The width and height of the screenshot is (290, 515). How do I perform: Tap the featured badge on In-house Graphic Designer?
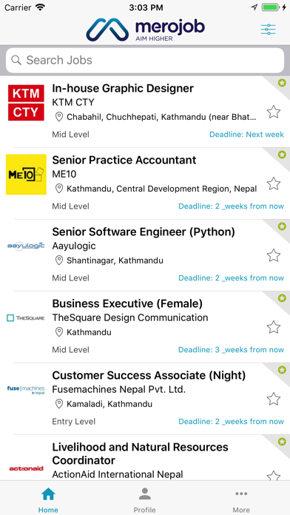[x=282, y=83]
